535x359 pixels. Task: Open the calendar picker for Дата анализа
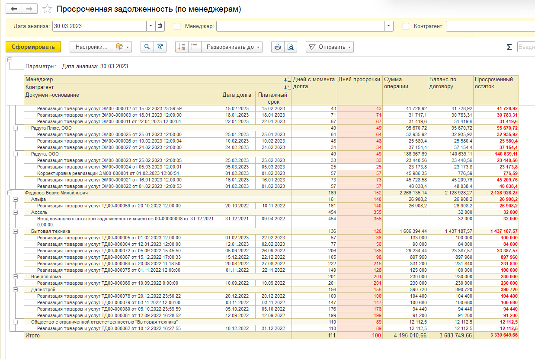tap(160, 26)
